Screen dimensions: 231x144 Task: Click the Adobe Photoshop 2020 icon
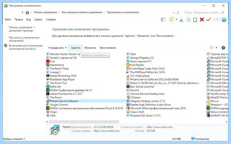[48, 76]
